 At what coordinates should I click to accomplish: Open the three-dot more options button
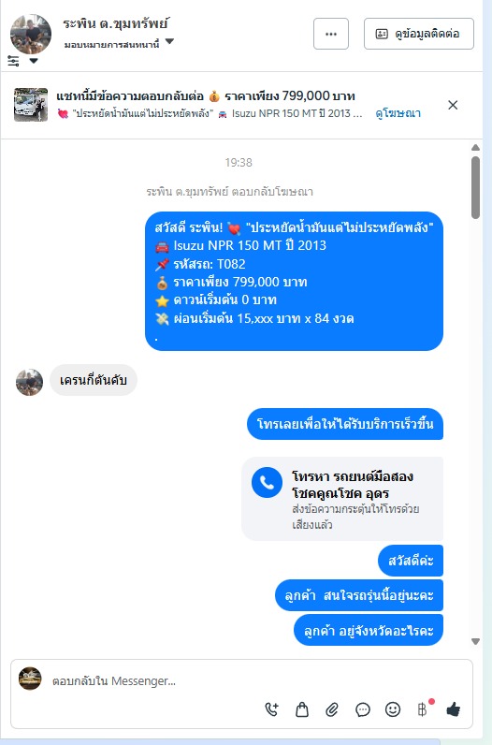pyautogui.click(x=331, y=34)
